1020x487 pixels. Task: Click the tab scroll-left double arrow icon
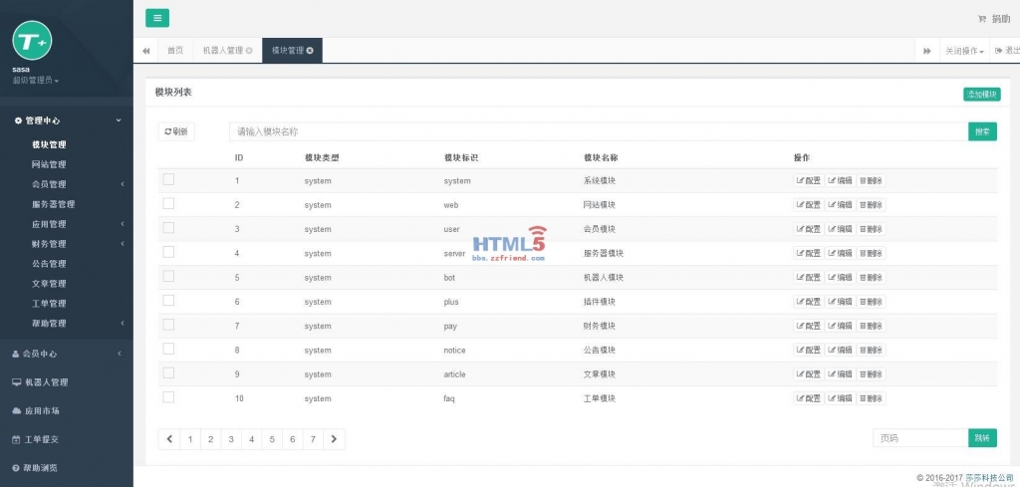point(146,50)
